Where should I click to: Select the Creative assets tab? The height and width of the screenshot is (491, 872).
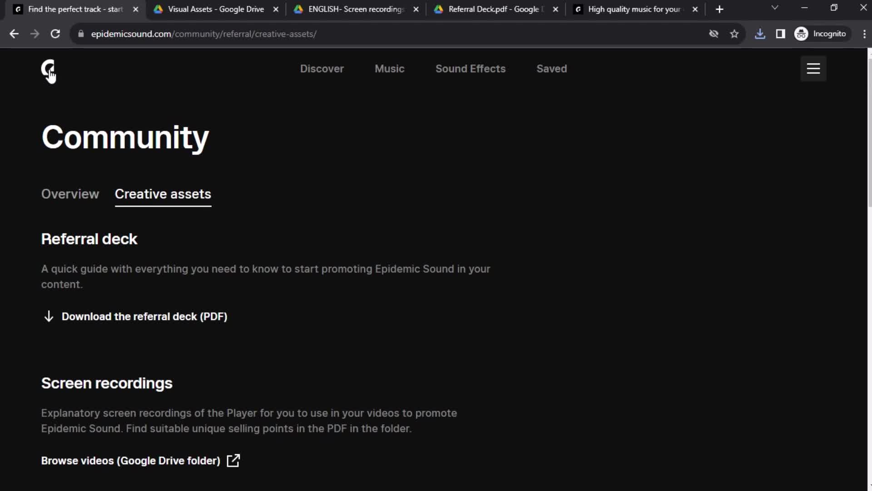pos(162,194)
